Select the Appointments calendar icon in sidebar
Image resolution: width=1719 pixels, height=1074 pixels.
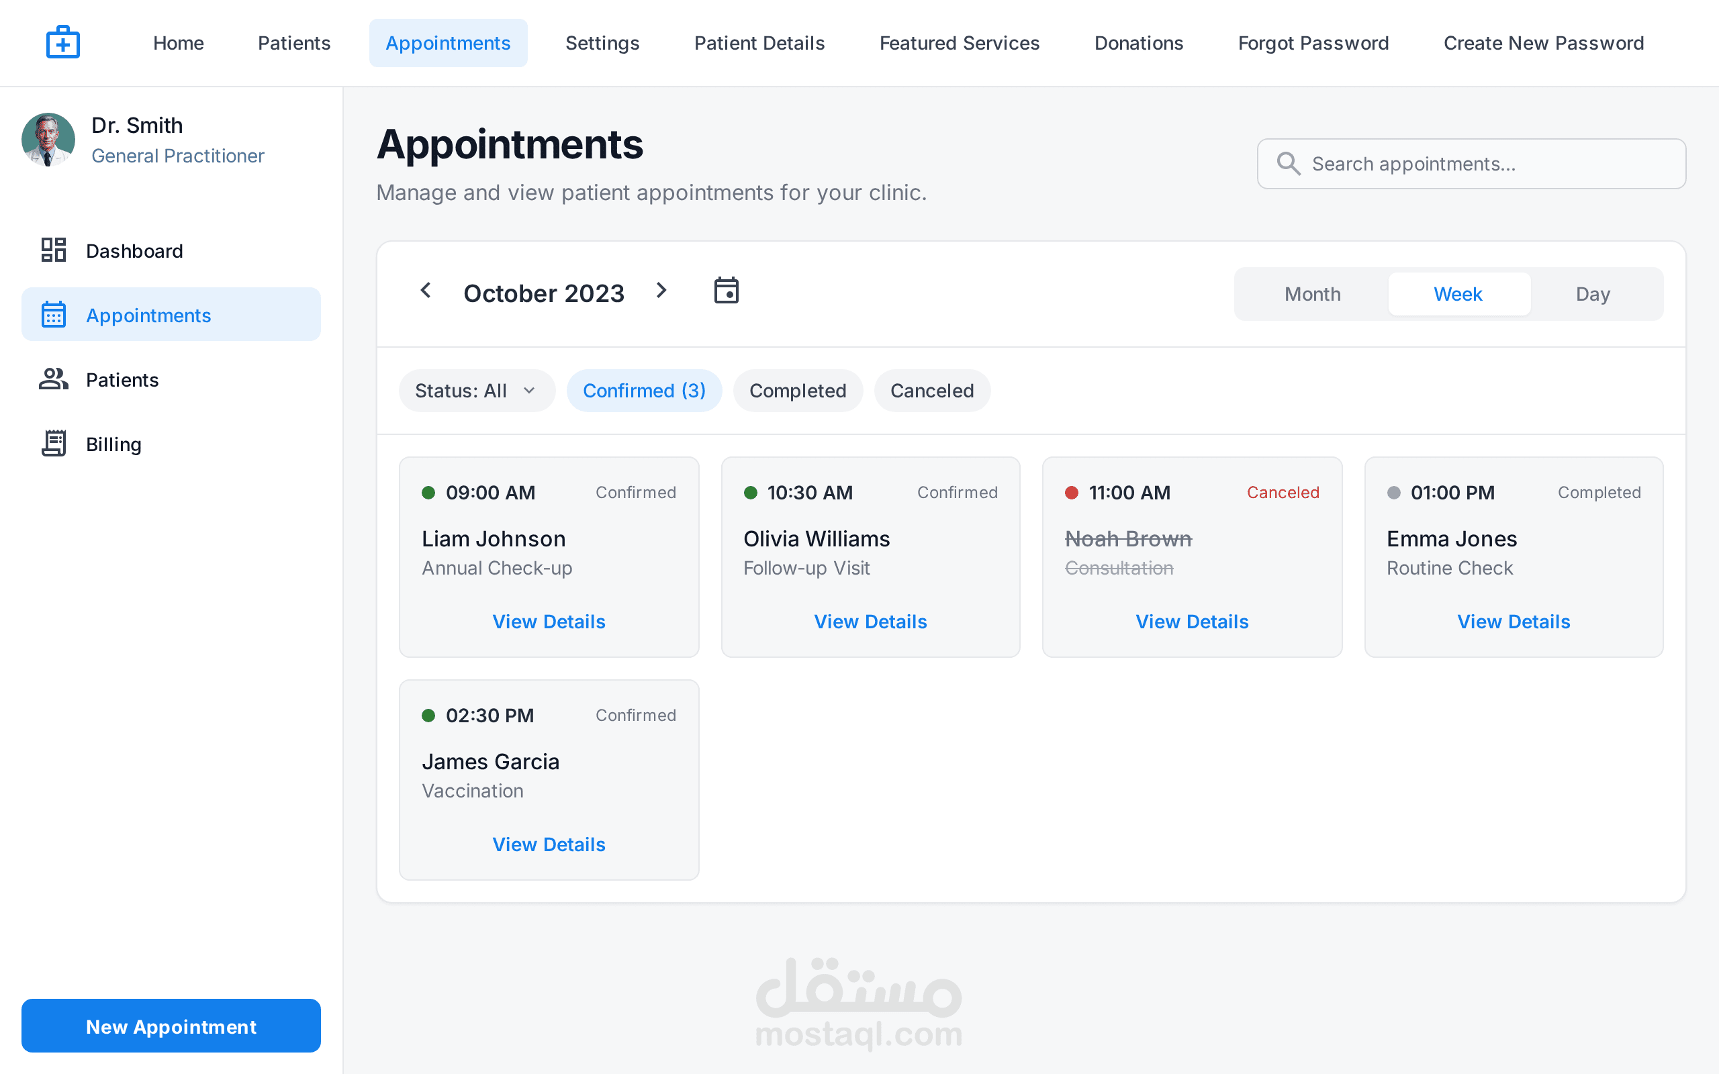[53, 314]
